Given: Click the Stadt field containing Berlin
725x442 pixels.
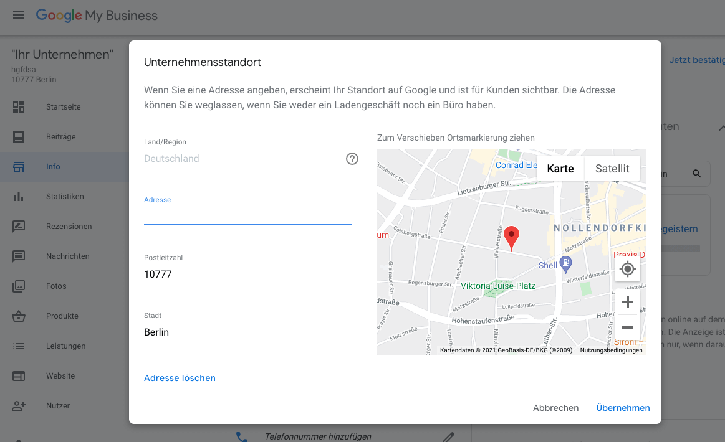Looking at the screenshot, I should tap(248, 332).
